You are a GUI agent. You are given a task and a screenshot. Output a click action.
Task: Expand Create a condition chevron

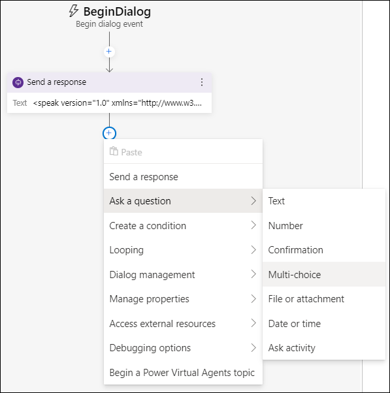(253, 225)
